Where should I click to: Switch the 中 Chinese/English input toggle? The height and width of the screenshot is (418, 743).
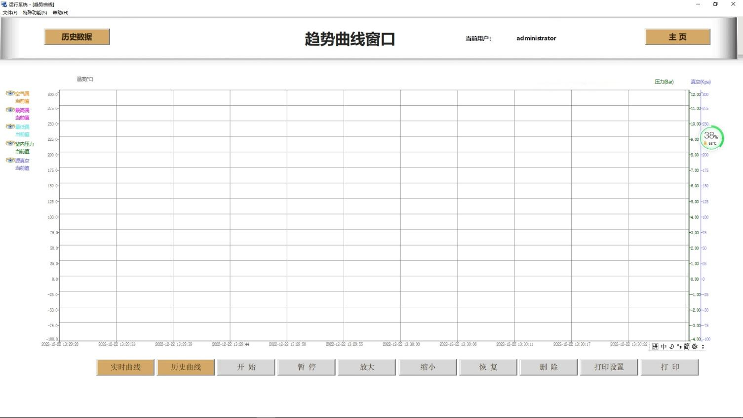(663, 347)
